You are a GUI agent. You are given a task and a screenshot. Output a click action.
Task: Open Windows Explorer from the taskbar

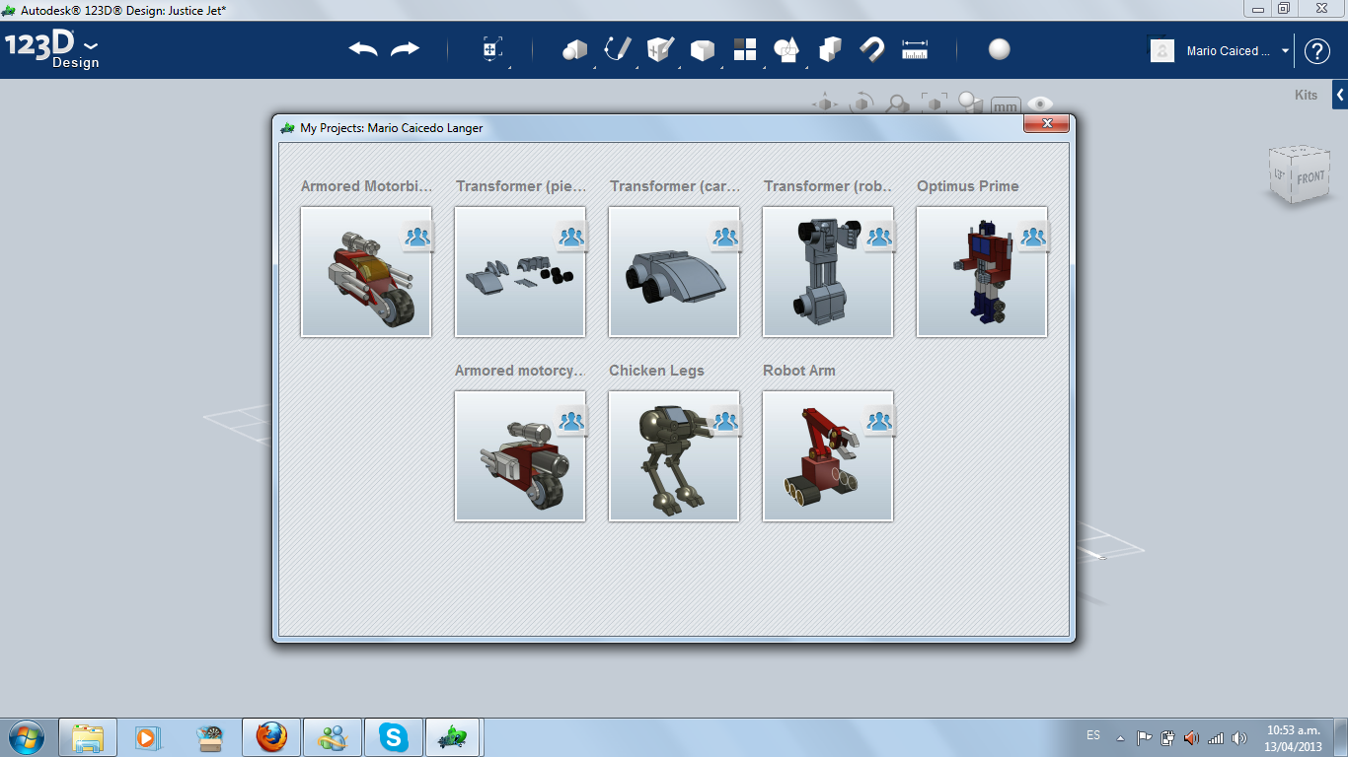tap(88, 737)
